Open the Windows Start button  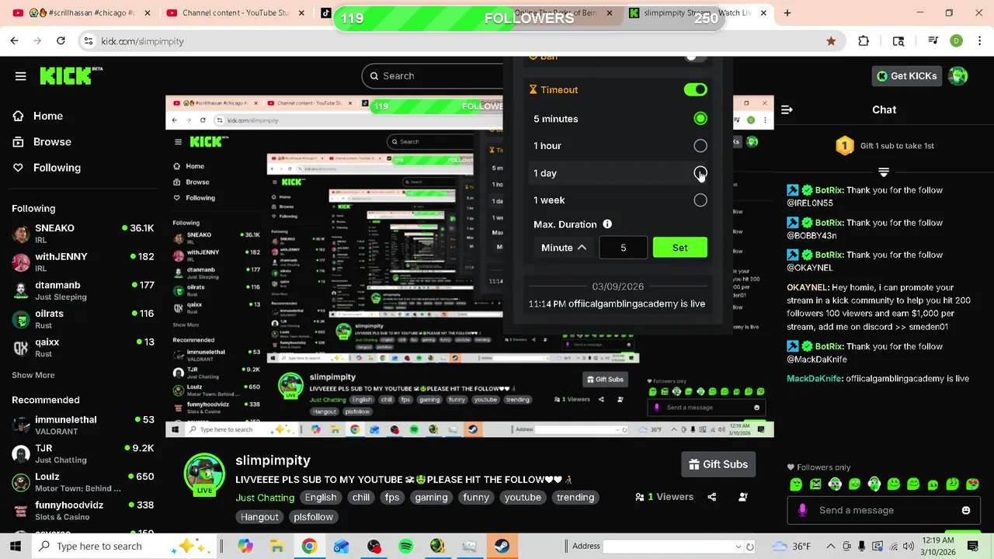(x=16, y=547)
